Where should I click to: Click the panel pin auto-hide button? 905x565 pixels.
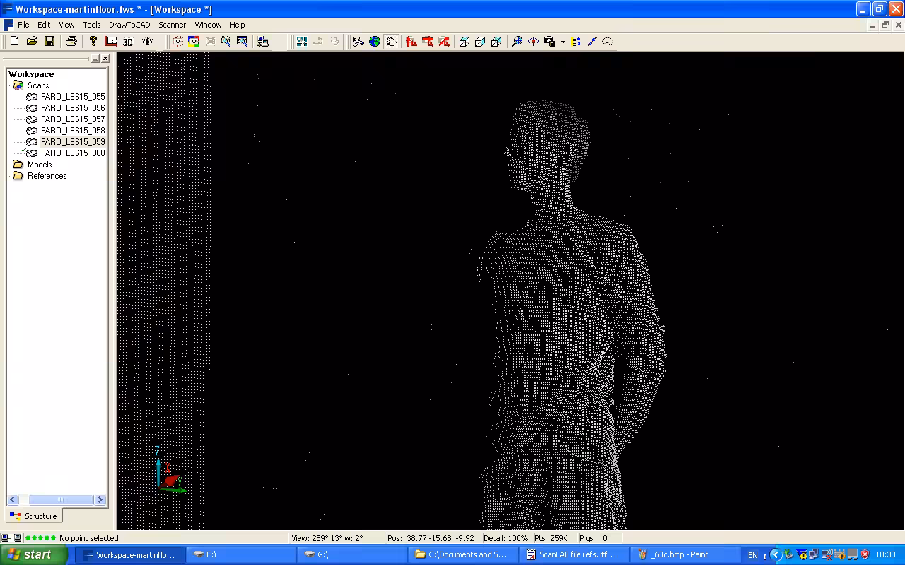click(95, 59)
